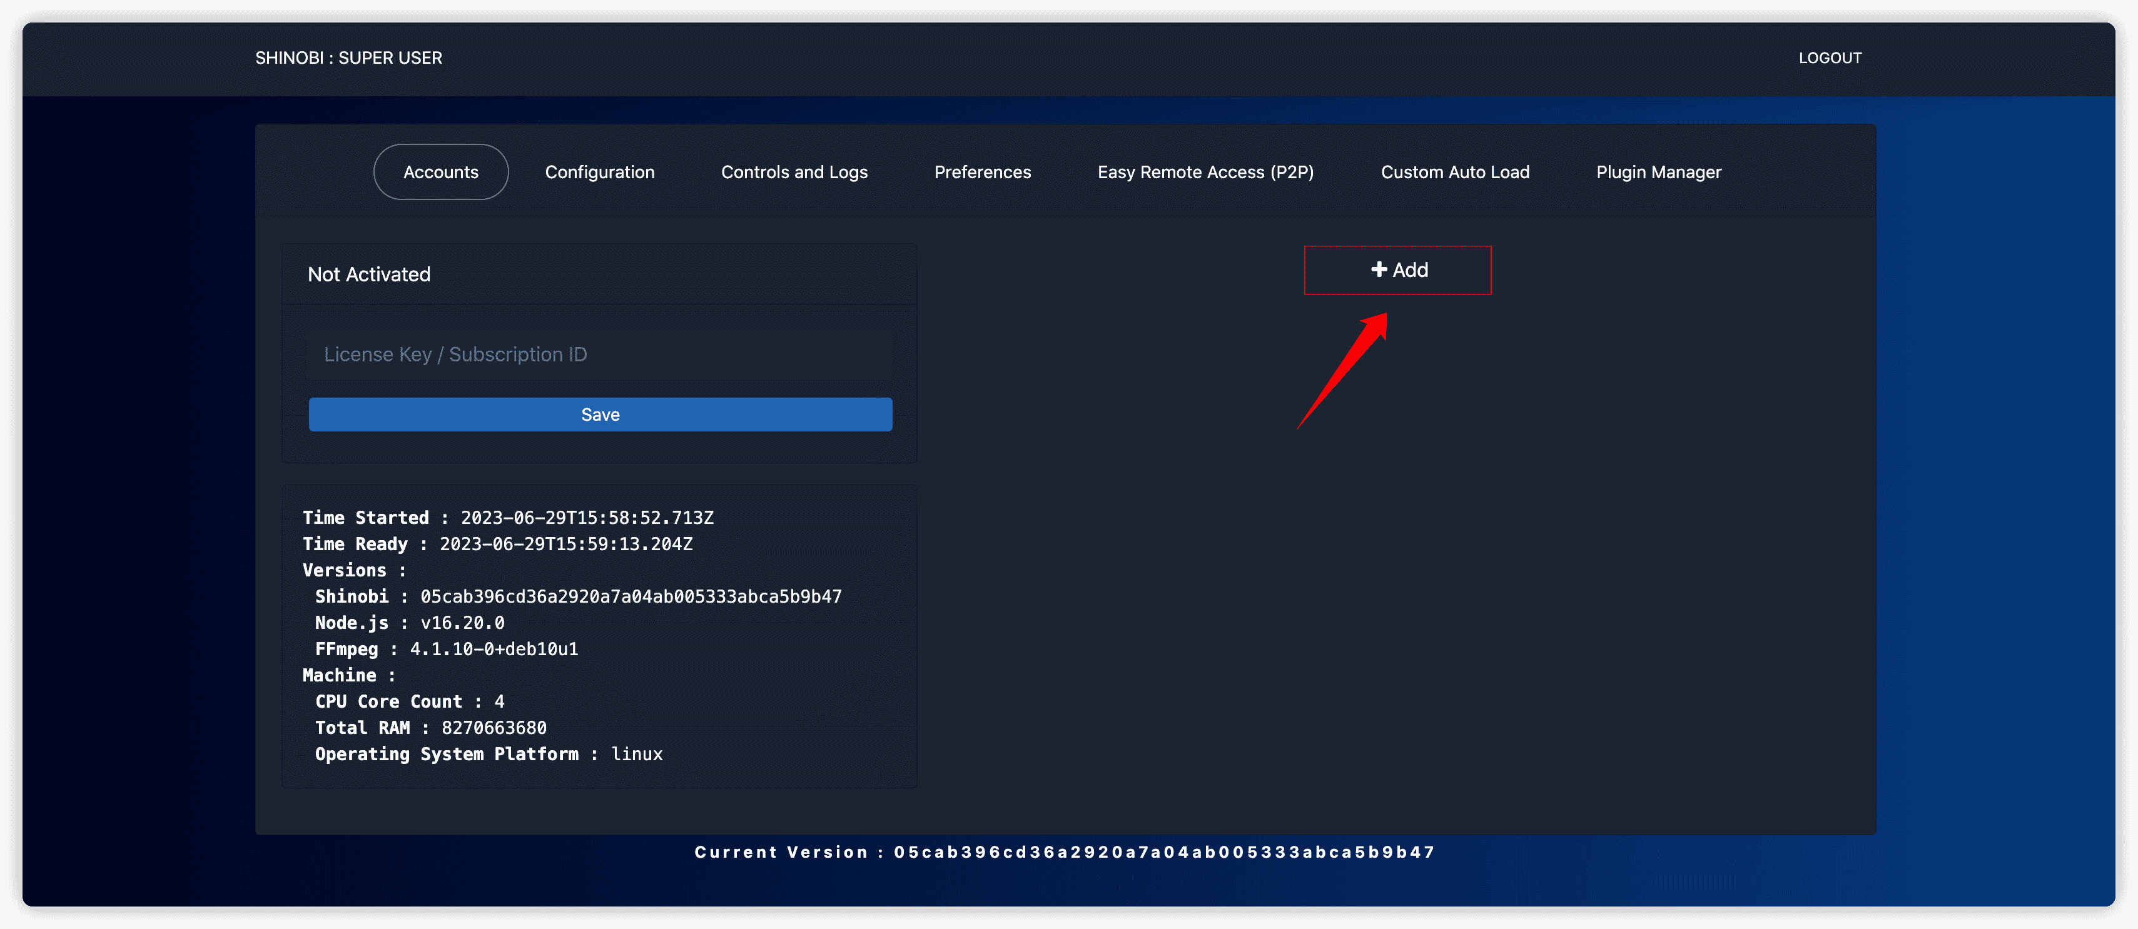
Task: Click the Operating System Platform line
Action: [488, 754]
